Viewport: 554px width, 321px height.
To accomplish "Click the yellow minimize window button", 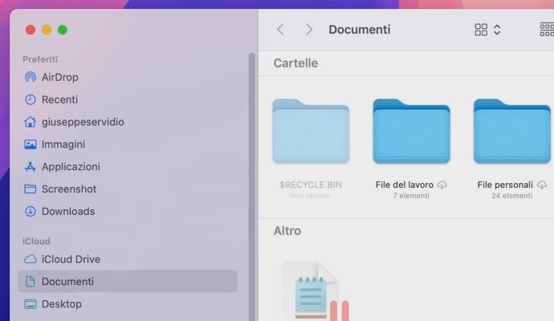I will tap(47, 30).
